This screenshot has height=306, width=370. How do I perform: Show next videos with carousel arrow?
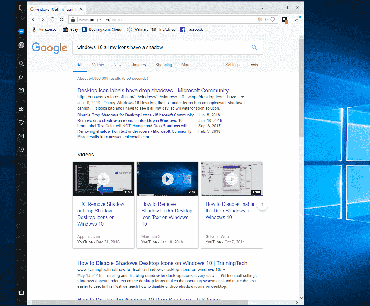pos(263,205)
